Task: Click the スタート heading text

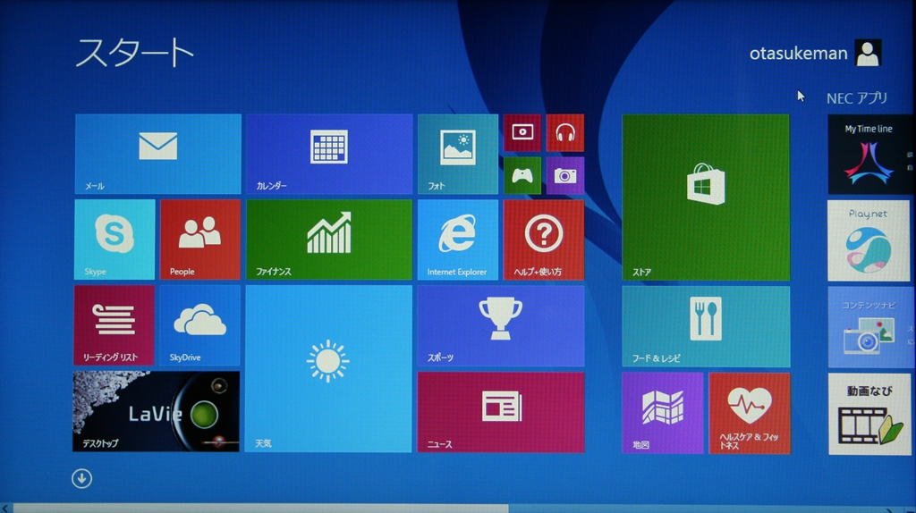Action: pyautogui.click(x=134, y=53)
